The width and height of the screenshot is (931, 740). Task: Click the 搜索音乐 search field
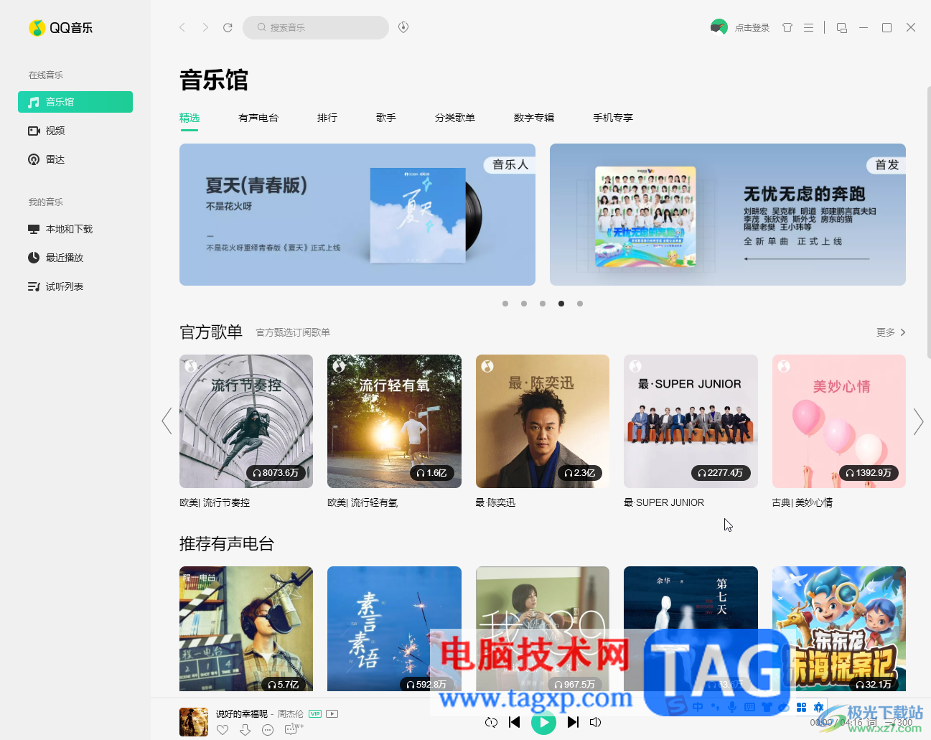pos(316,27)
